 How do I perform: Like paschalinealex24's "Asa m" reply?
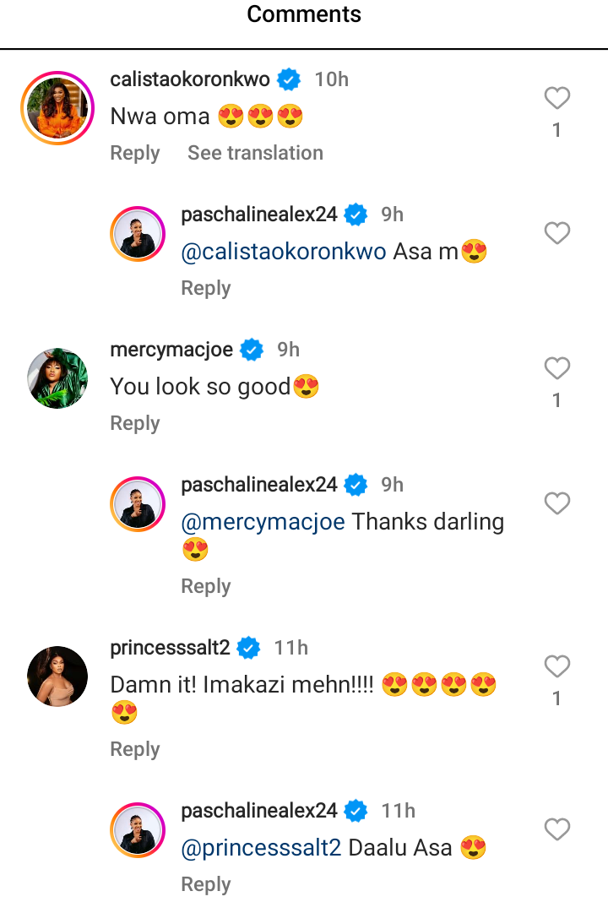556,233
